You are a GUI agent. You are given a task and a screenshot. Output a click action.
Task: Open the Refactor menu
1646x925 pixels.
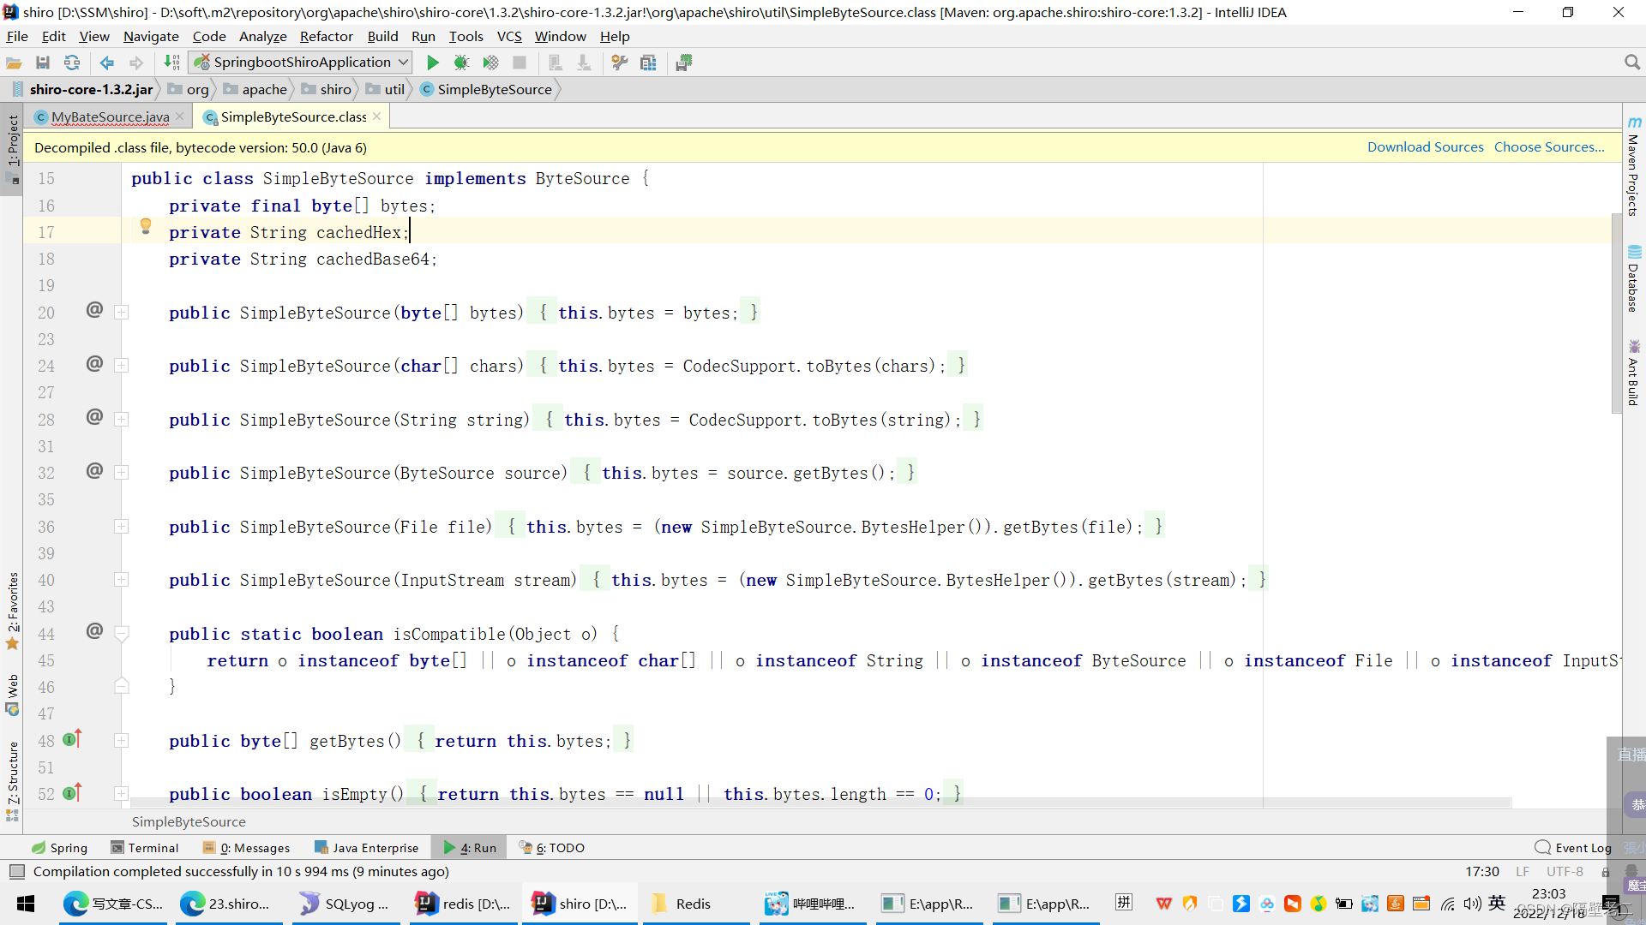[326, 36]
